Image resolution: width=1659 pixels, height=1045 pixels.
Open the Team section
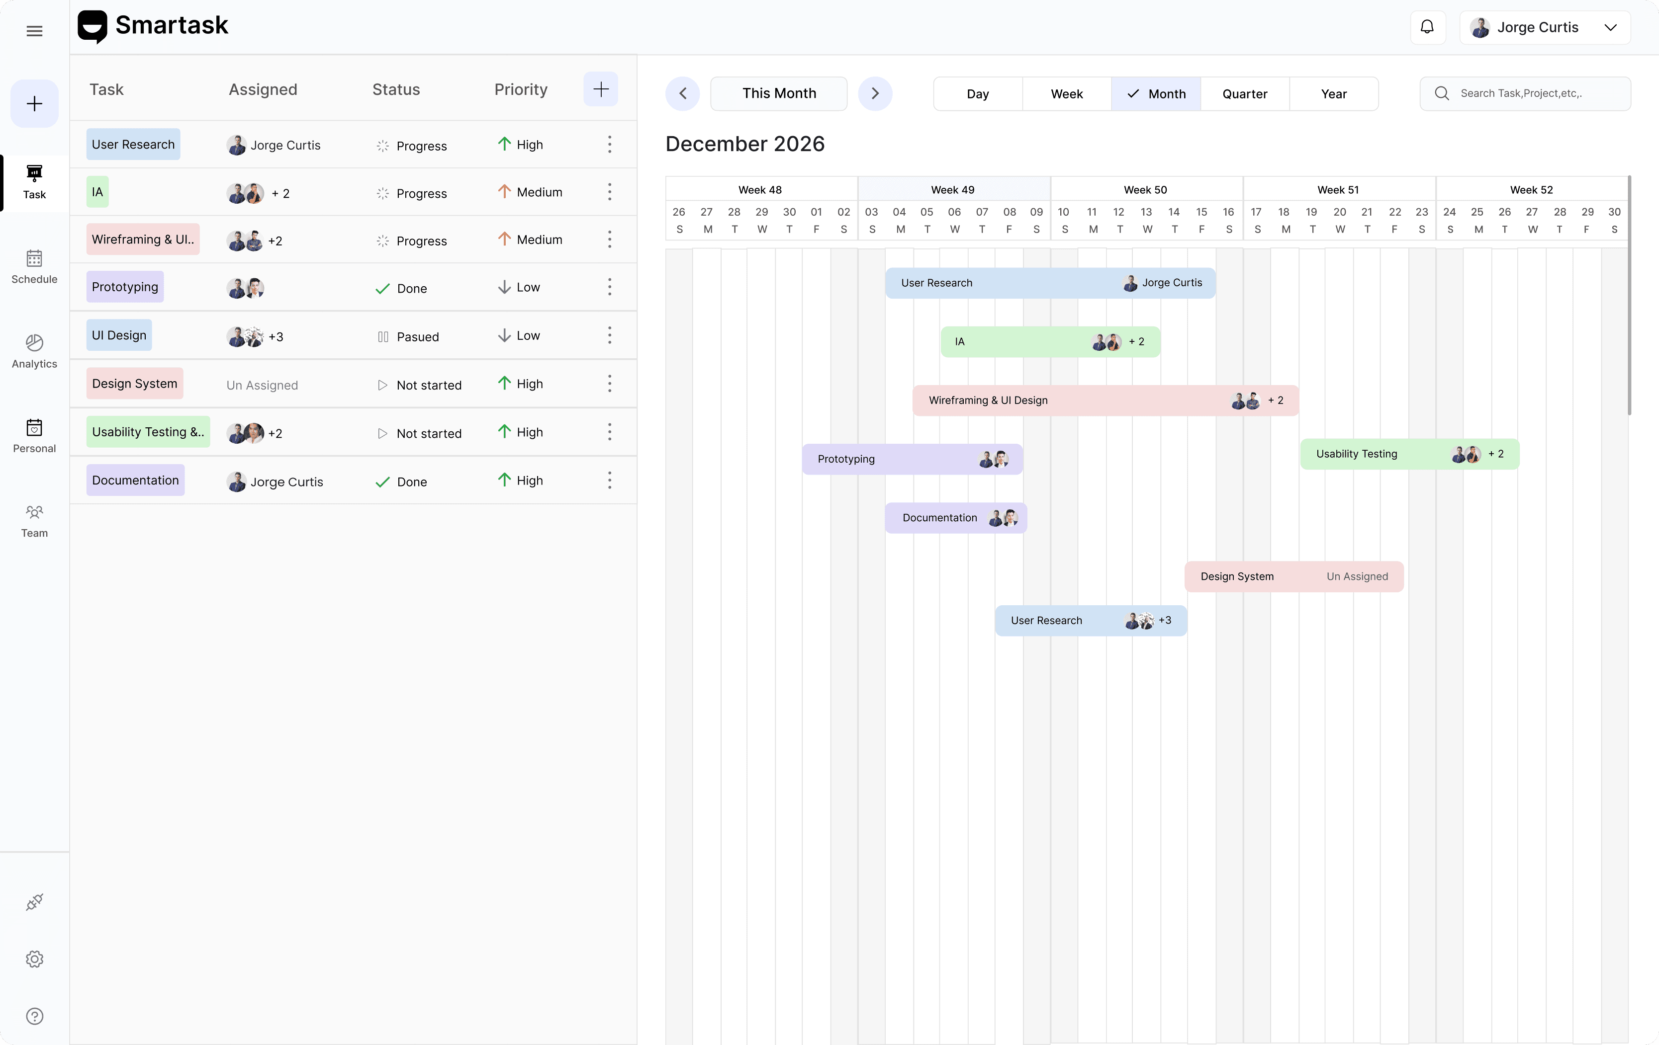pyautogui.click(x=34, y=520)
